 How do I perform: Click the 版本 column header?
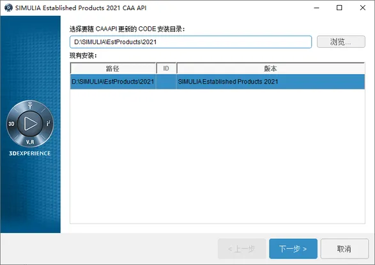pos(270,68)
